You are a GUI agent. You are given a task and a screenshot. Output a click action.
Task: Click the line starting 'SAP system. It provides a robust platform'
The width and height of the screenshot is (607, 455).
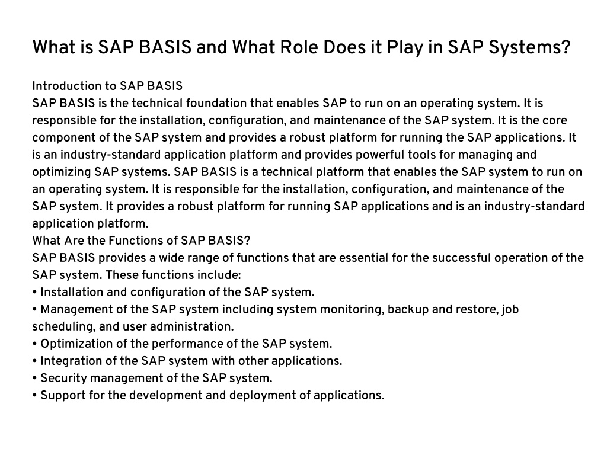pos(308,206)
